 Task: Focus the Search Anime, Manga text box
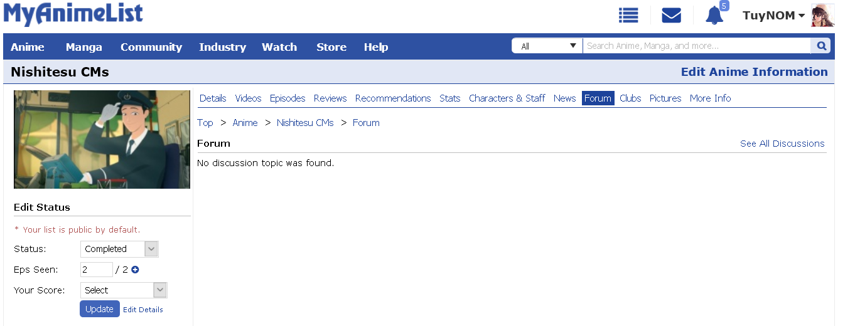point(696,46)
